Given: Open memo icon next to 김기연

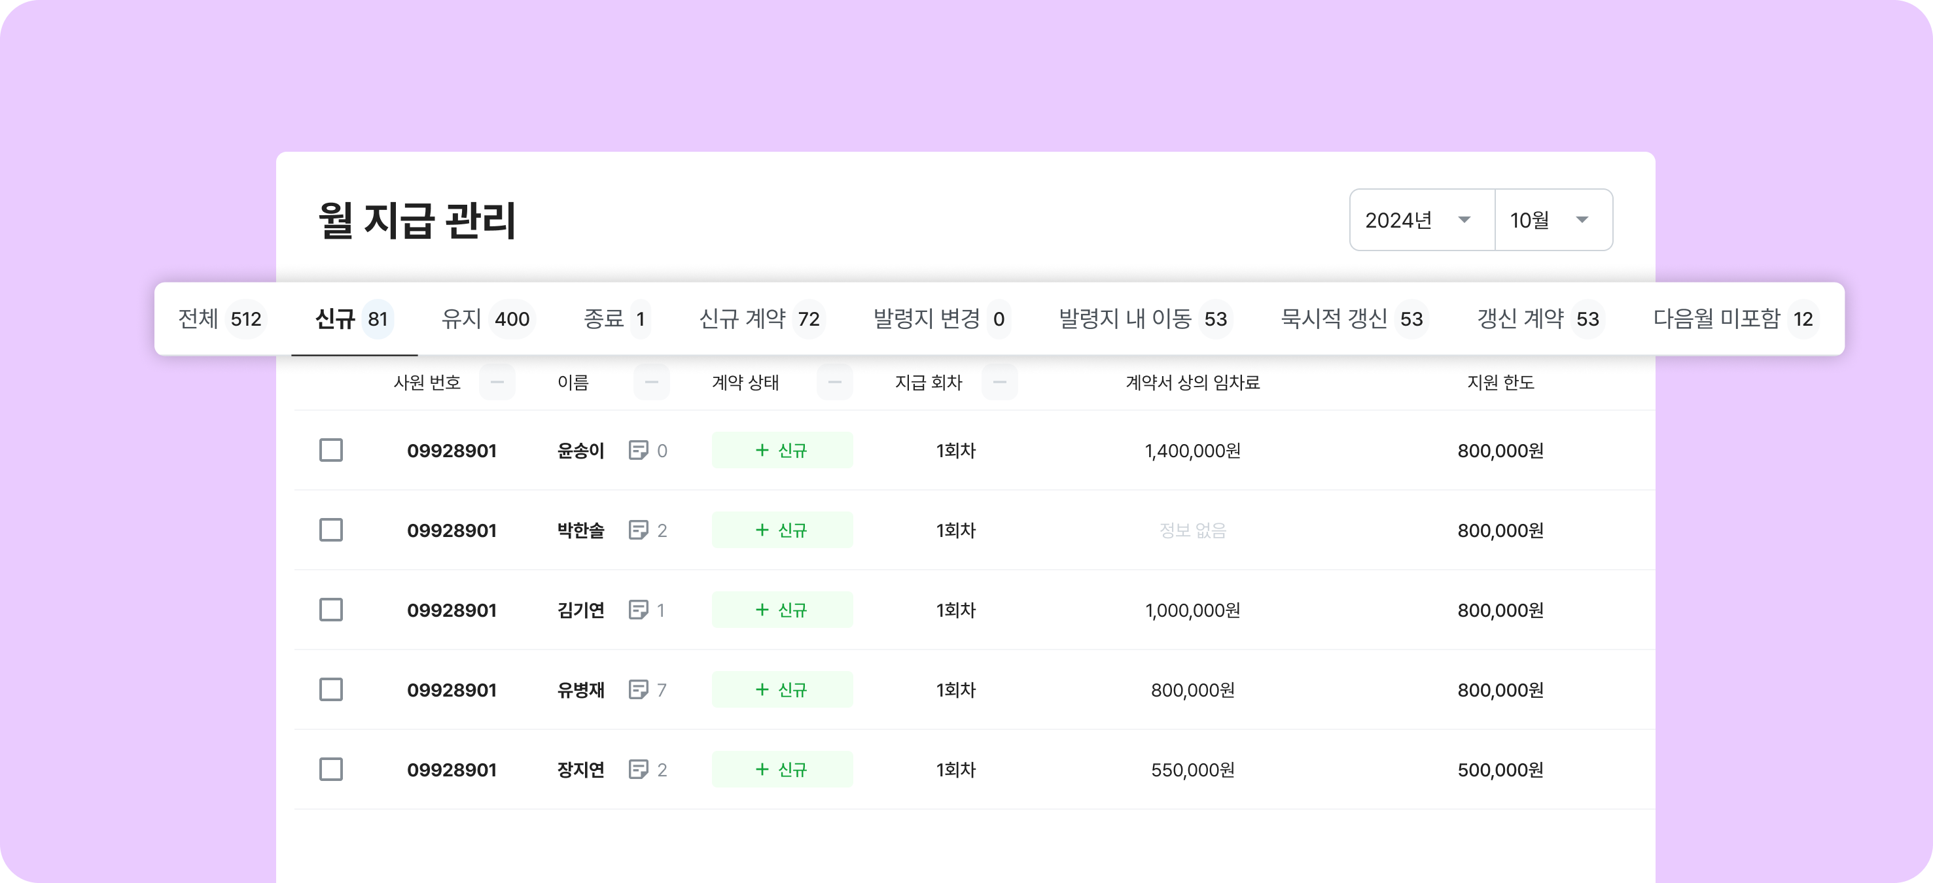Looking at the screenshot, I should 638,610.
